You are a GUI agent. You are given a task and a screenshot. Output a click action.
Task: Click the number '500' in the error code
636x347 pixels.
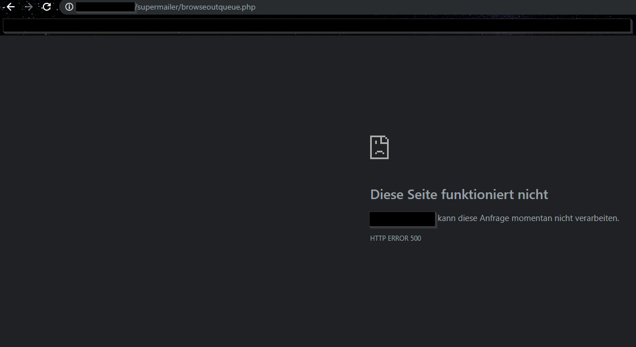click(x=415, y=238)
